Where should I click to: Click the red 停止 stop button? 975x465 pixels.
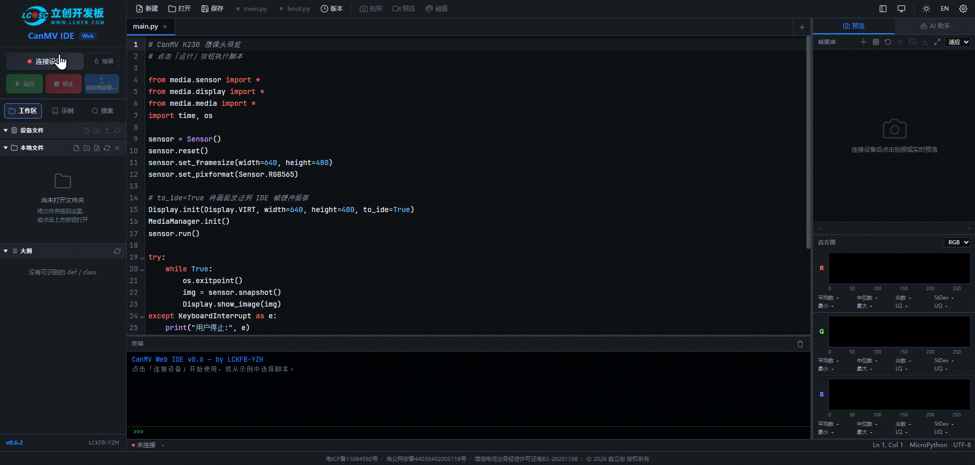[64, 84]
